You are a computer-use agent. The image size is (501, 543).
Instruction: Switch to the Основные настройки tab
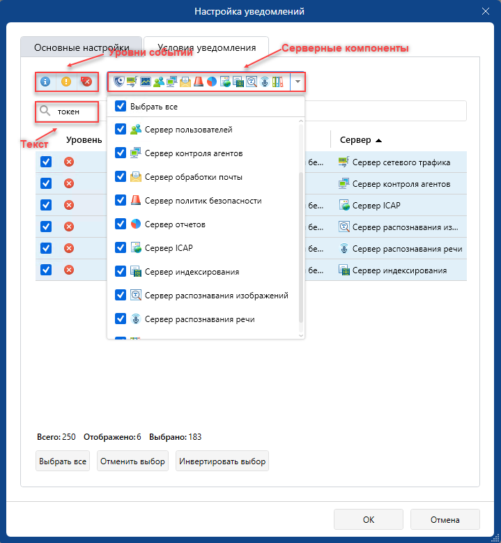[82, 47]
